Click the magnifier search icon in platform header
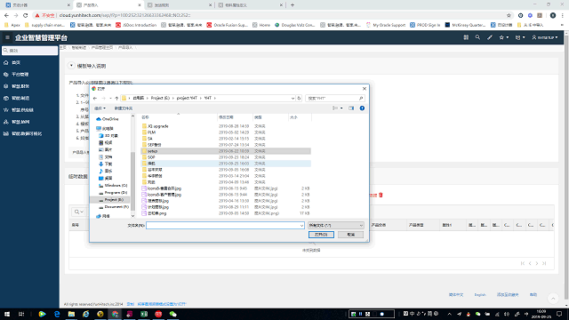This screenshot has width=569, height=320. (x=477, y=37)
